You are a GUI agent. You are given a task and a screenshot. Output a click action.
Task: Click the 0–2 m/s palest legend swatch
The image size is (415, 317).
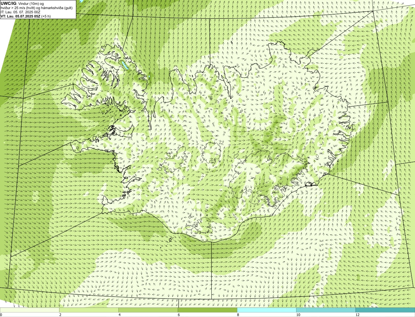[x=30, y=310]
